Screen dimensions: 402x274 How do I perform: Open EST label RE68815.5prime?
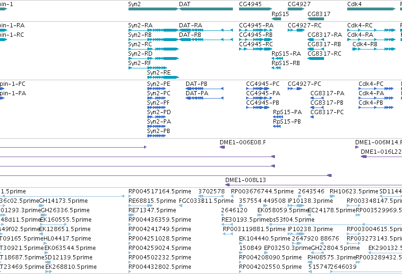[152, 201]
